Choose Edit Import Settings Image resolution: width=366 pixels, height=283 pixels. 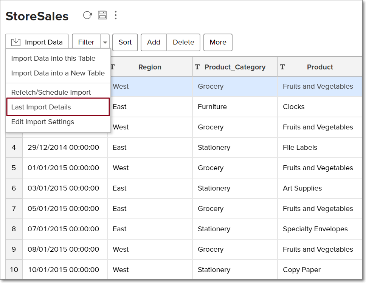42,122
